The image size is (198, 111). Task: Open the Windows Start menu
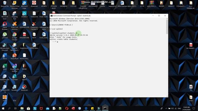pos(3,108)
